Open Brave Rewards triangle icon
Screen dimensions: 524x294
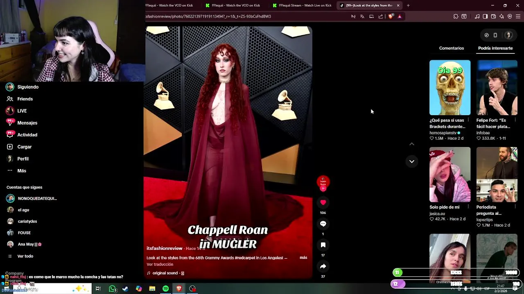tap(400, 16)
